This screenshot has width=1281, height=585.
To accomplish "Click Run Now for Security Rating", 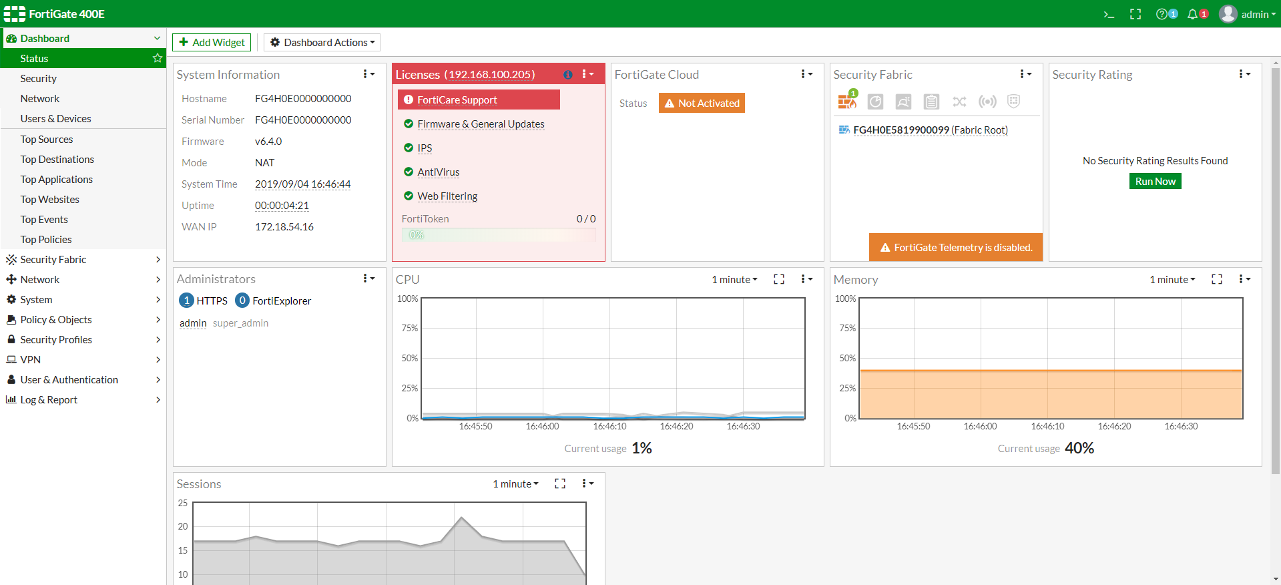I will point(1155,181).
